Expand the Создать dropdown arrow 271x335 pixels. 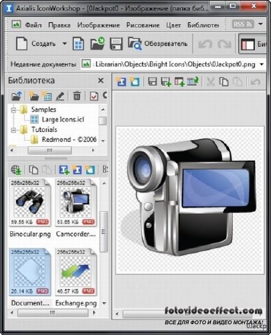tap(64, 44)
